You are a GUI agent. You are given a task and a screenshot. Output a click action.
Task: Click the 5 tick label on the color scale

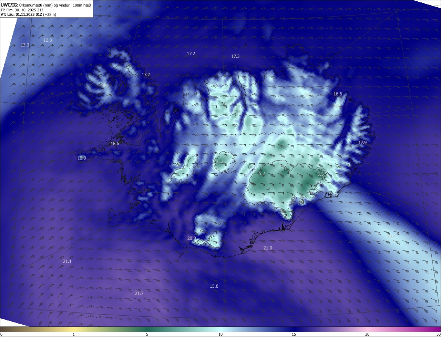click(147, 334)
